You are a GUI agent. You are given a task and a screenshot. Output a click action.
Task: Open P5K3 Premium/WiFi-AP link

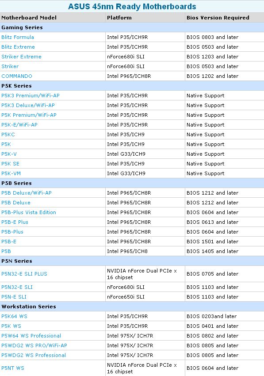(x=31, y=96)
